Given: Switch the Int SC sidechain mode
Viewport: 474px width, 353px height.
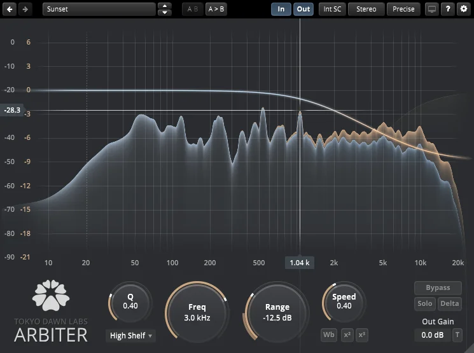Looking at the screenshot, I should (x=332, y=9).
